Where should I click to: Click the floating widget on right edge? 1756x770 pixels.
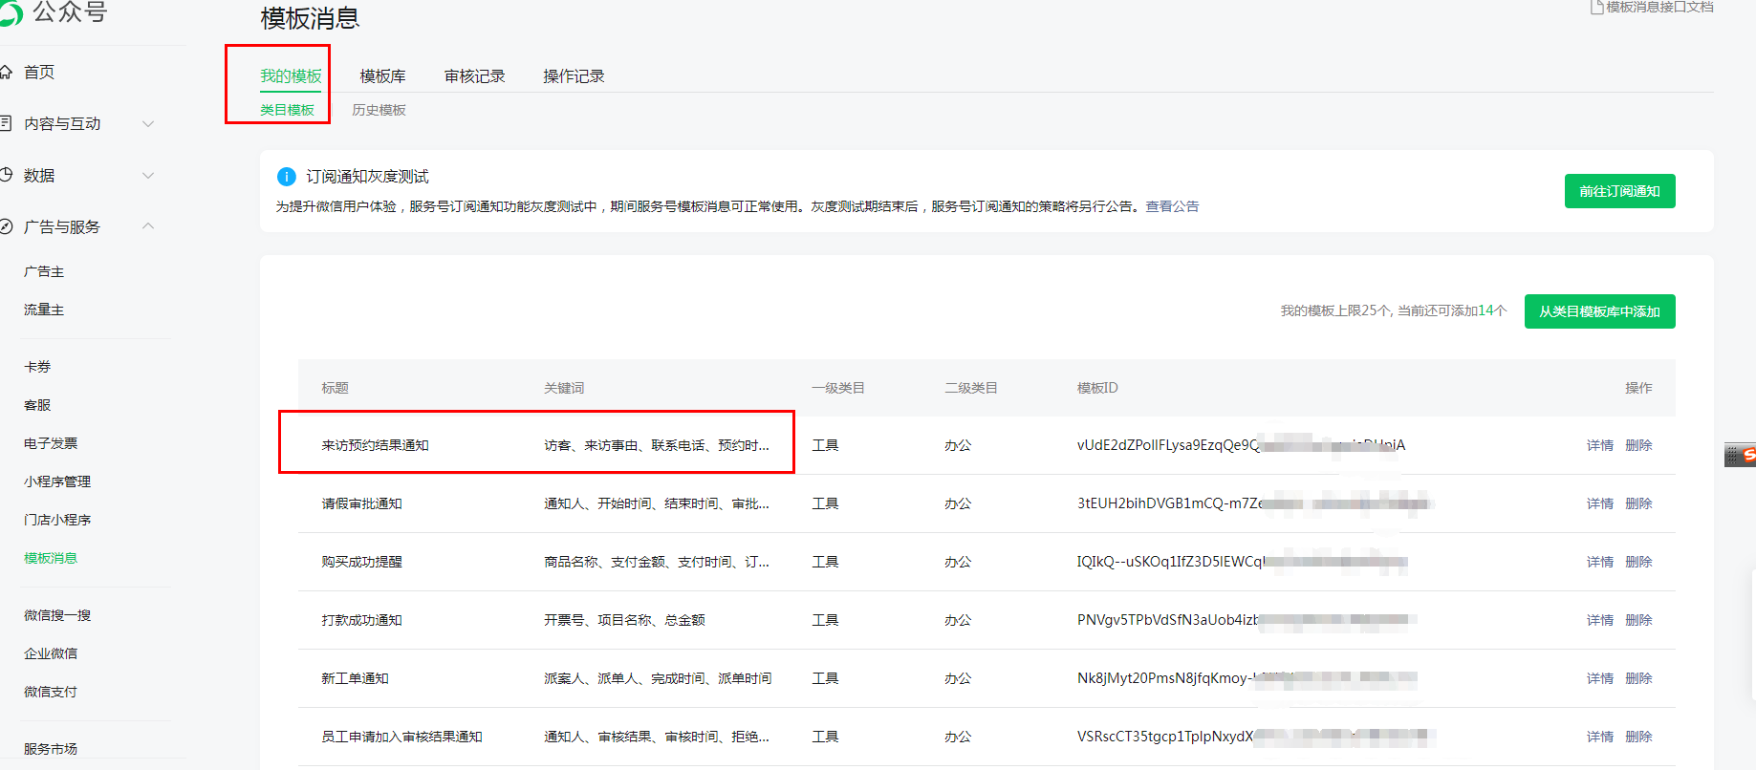point(1740,455)
